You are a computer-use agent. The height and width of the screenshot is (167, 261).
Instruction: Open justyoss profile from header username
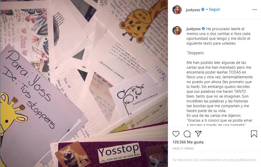(x=193, y=10)
